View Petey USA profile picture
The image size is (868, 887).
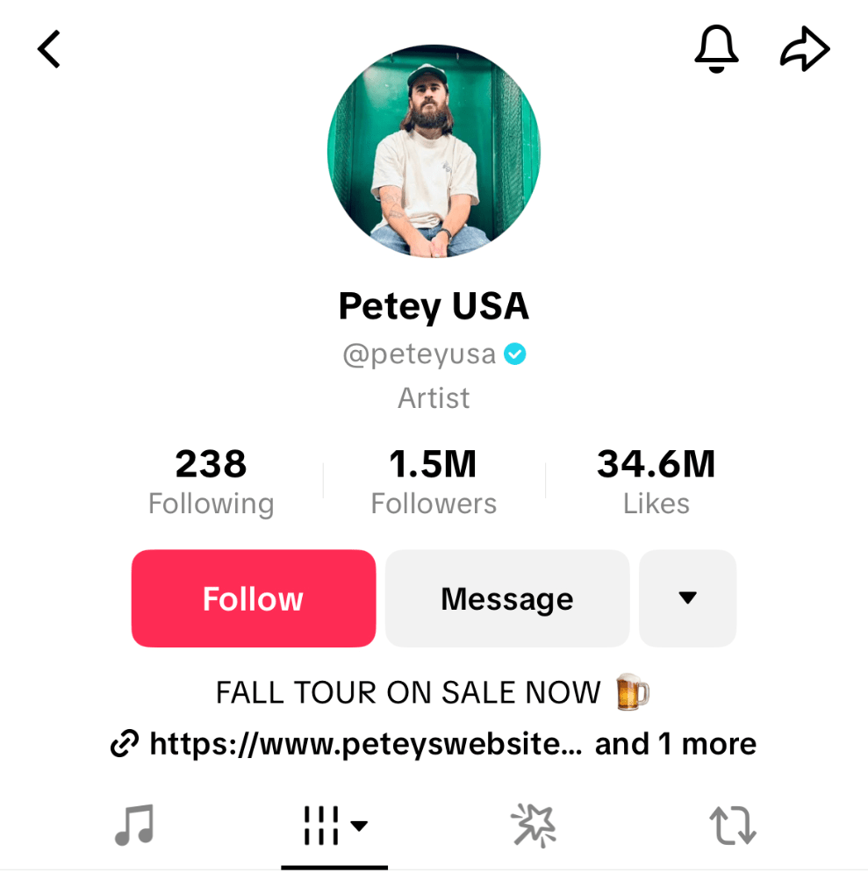[434, 151]
